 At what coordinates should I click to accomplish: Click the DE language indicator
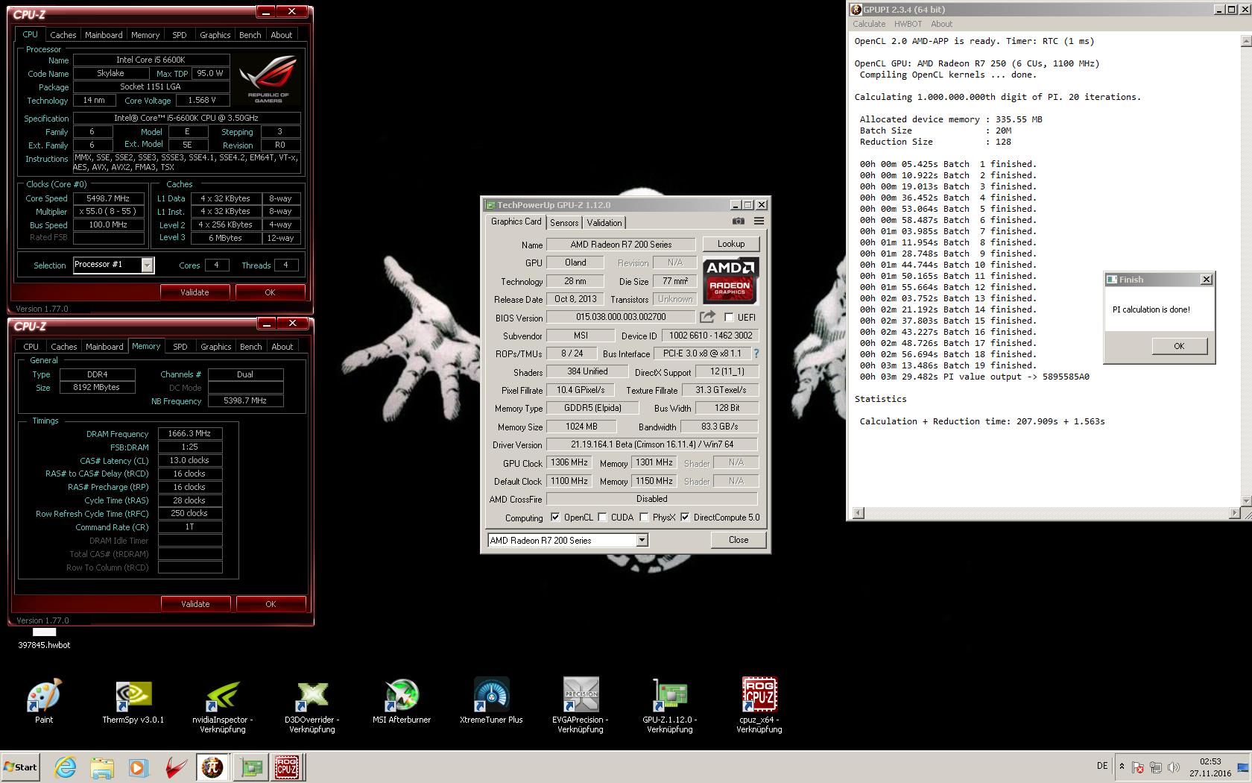coord(1102,766)
